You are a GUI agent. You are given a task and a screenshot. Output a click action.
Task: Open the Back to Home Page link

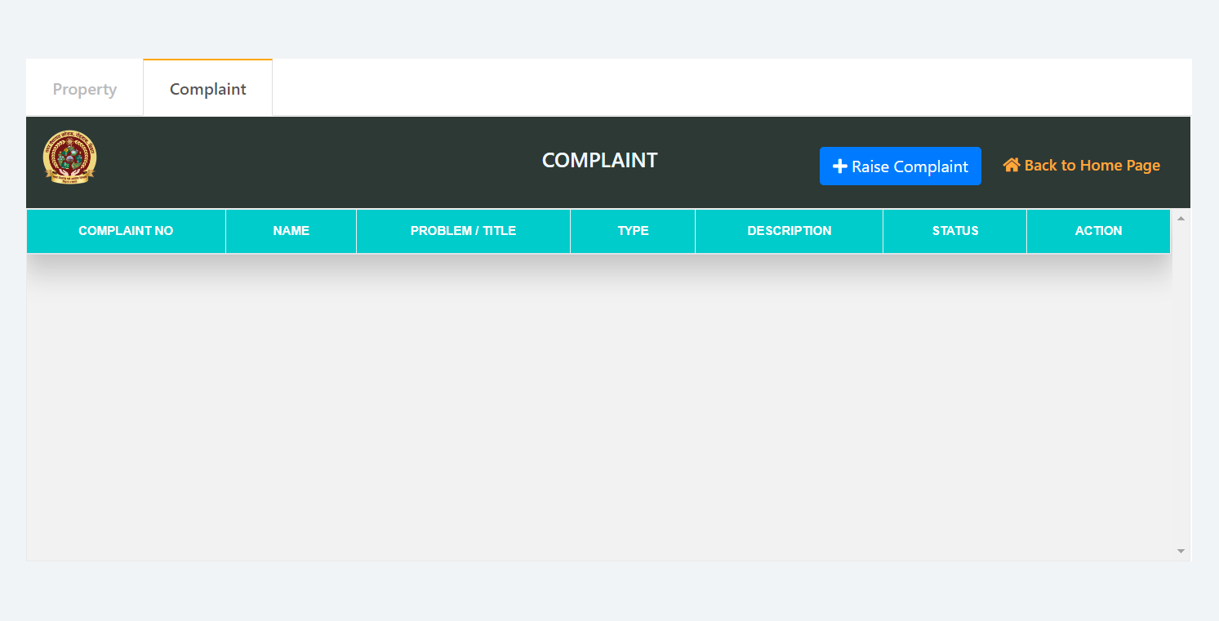tap(1081, 166)
